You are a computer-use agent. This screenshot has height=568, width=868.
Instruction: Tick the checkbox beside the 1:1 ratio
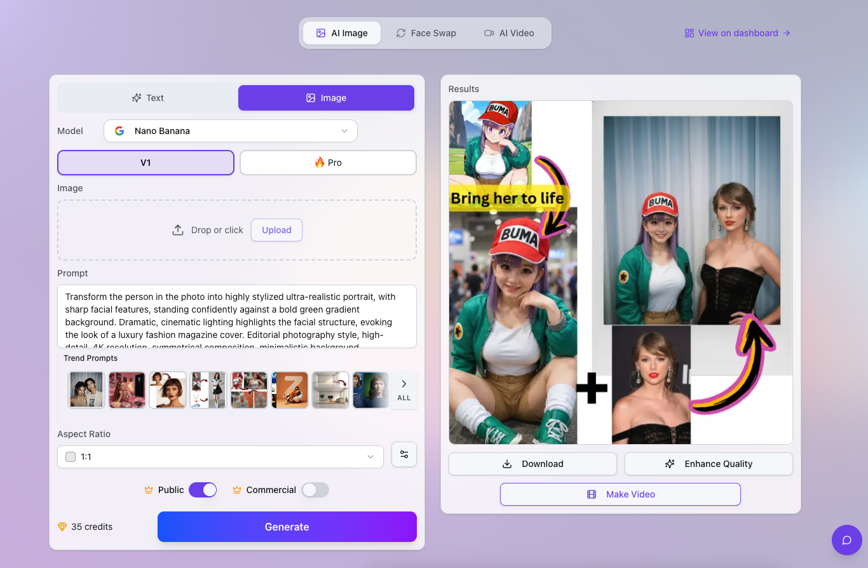[70, 456]
